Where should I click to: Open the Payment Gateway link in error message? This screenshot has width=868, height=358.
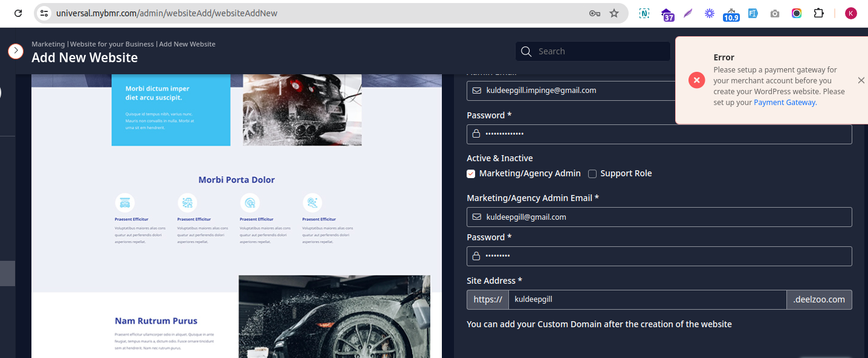click(x=785, y=103)
